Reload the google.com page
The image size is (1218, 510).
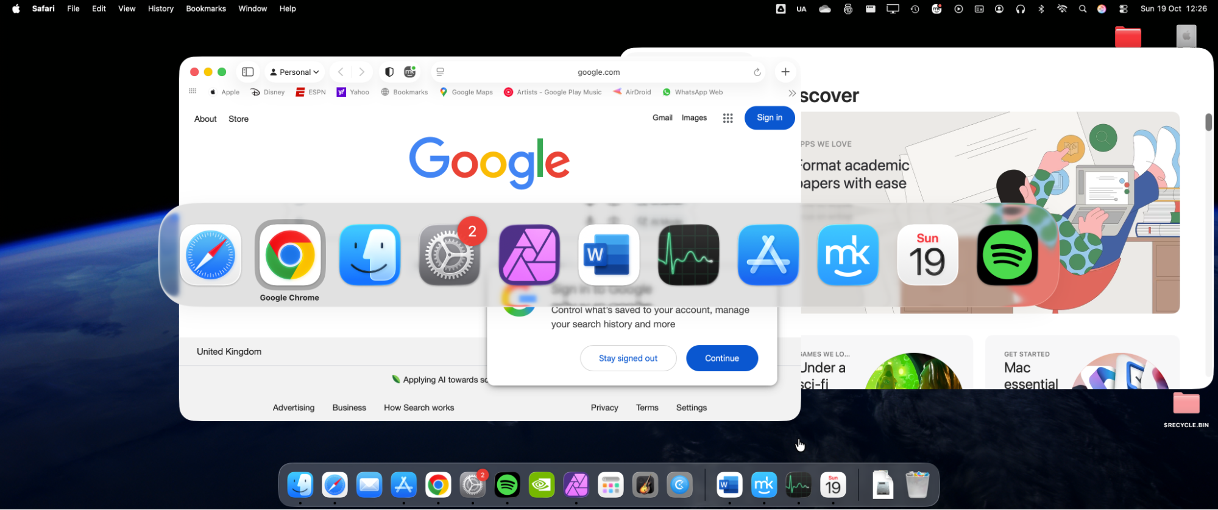tap(757, 72)
